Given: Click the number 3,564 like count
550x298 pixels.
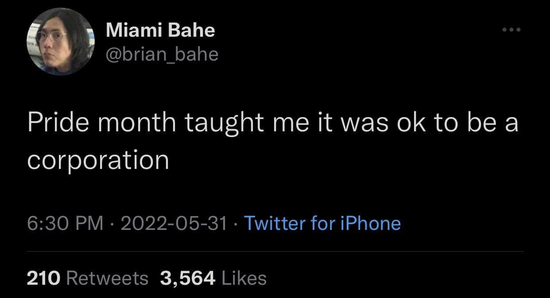Looking at the screenshot, I should pos(188,278).
